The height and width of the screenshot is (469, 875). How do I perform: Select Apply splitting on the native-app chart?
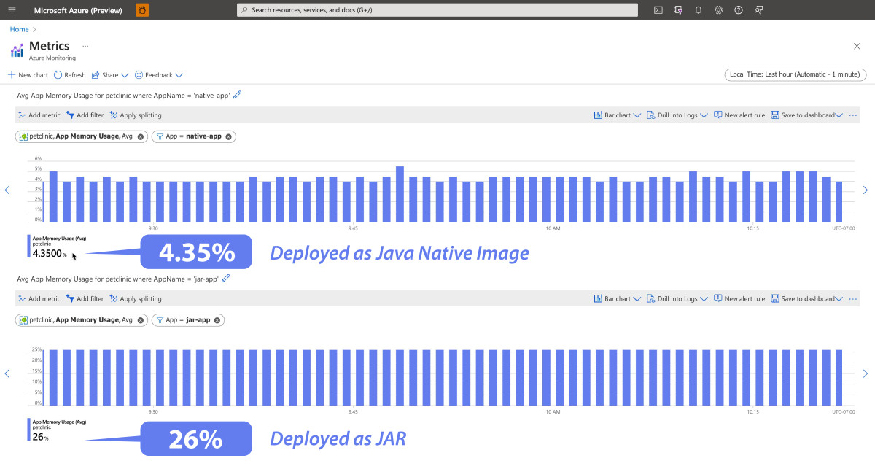tap(136, 115)
